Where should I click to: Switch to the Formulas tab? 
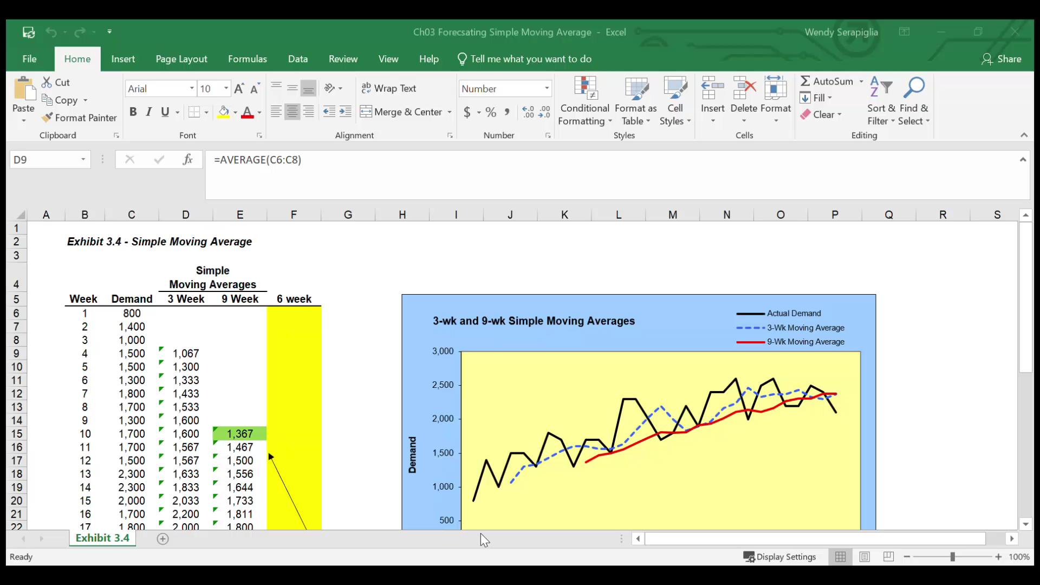[x=247, y=59]
